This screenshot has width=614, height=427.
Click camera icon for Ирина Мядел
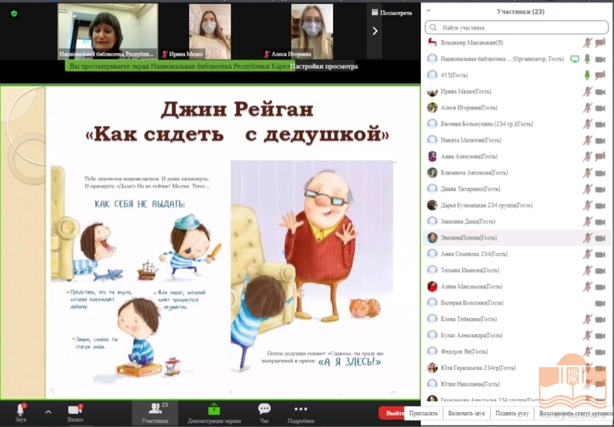click(x=600, y=92)
